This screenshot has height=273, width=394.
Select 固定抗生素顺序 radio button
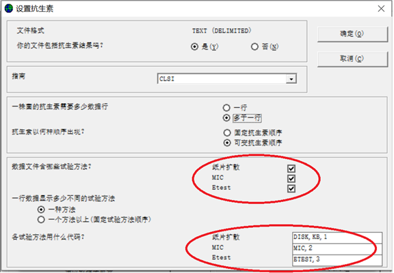(x=227, y=132)
